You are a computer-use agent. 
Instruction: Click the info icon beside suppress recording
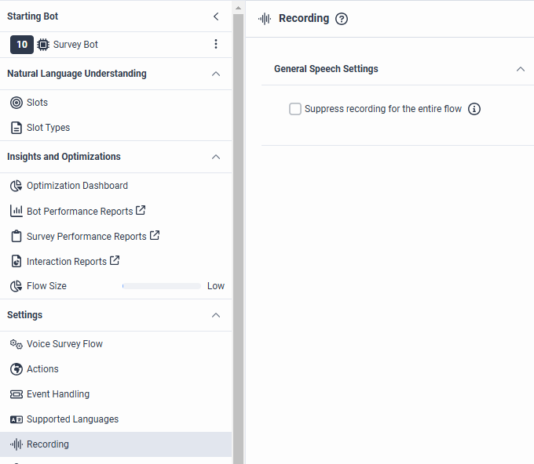pos(474,109)
